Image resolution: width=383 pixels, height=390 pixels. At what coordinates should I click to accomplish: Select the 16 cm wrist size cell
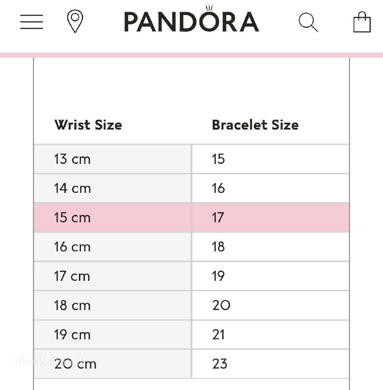(x=112, y=247)
